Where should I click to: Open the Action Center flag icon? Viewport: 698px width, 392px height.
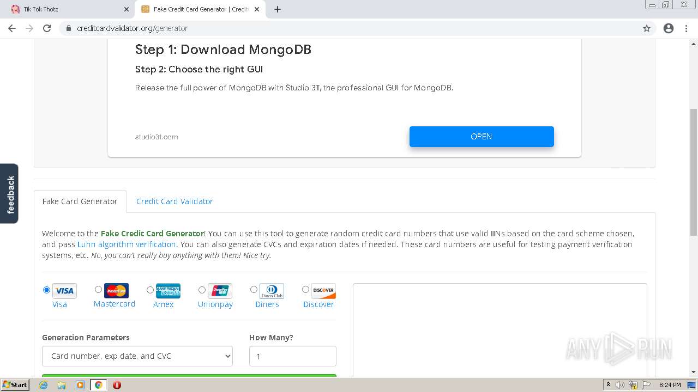[x=646, y=385]
